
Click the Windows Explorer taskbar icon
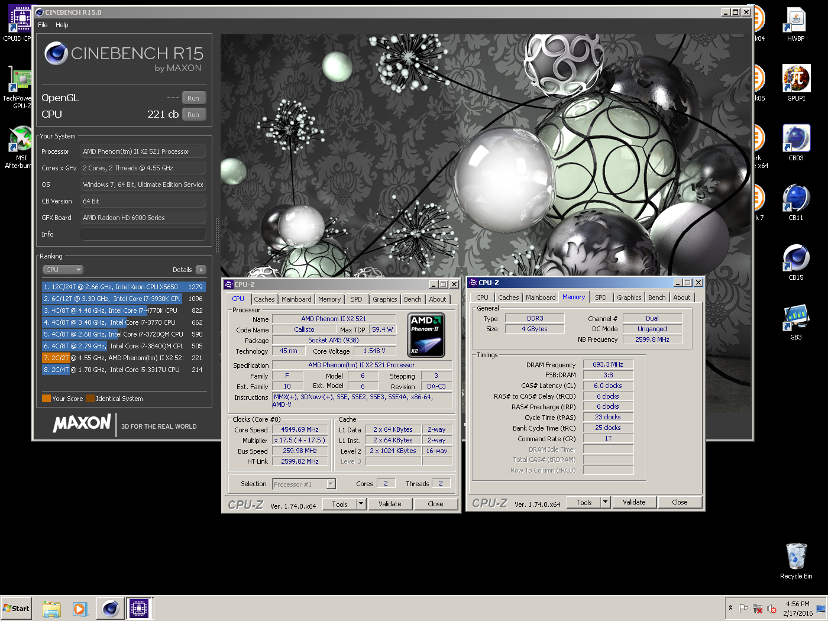pyautogui.click(x=51, y=609)
